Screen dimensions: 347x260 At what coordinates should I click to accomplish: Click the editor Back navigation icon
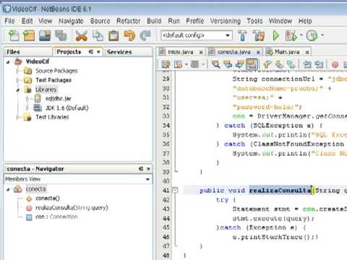178,64
